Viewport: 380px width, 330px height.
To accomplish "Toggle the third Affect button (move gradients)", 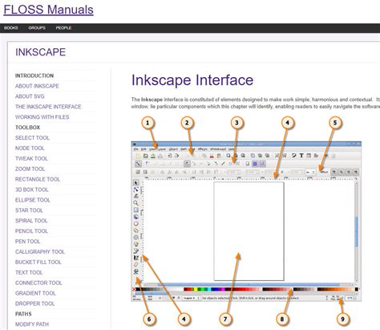I will pyautogui.click(x=348, y=172).
